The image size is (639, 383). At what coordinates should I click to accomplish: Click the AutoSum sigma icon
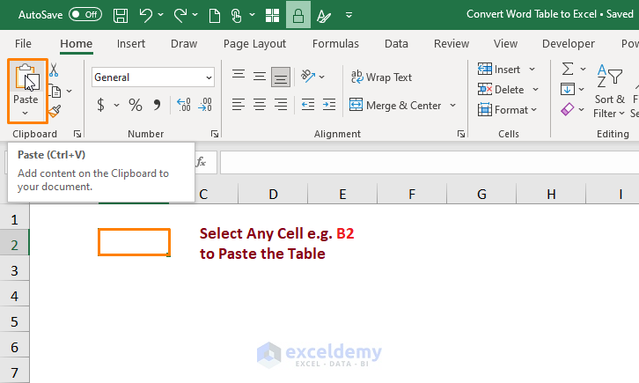pyautogui.click(x=568, y=69)
